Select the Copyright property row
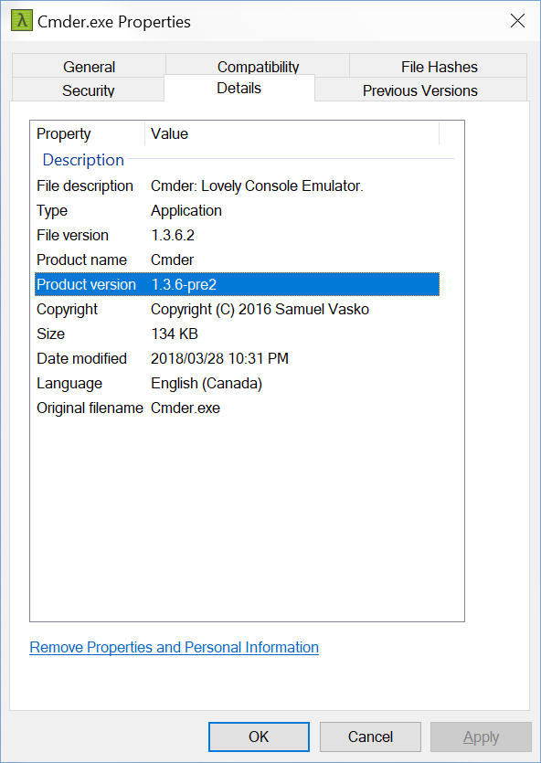The image size is (541, 763). point(237,309)
